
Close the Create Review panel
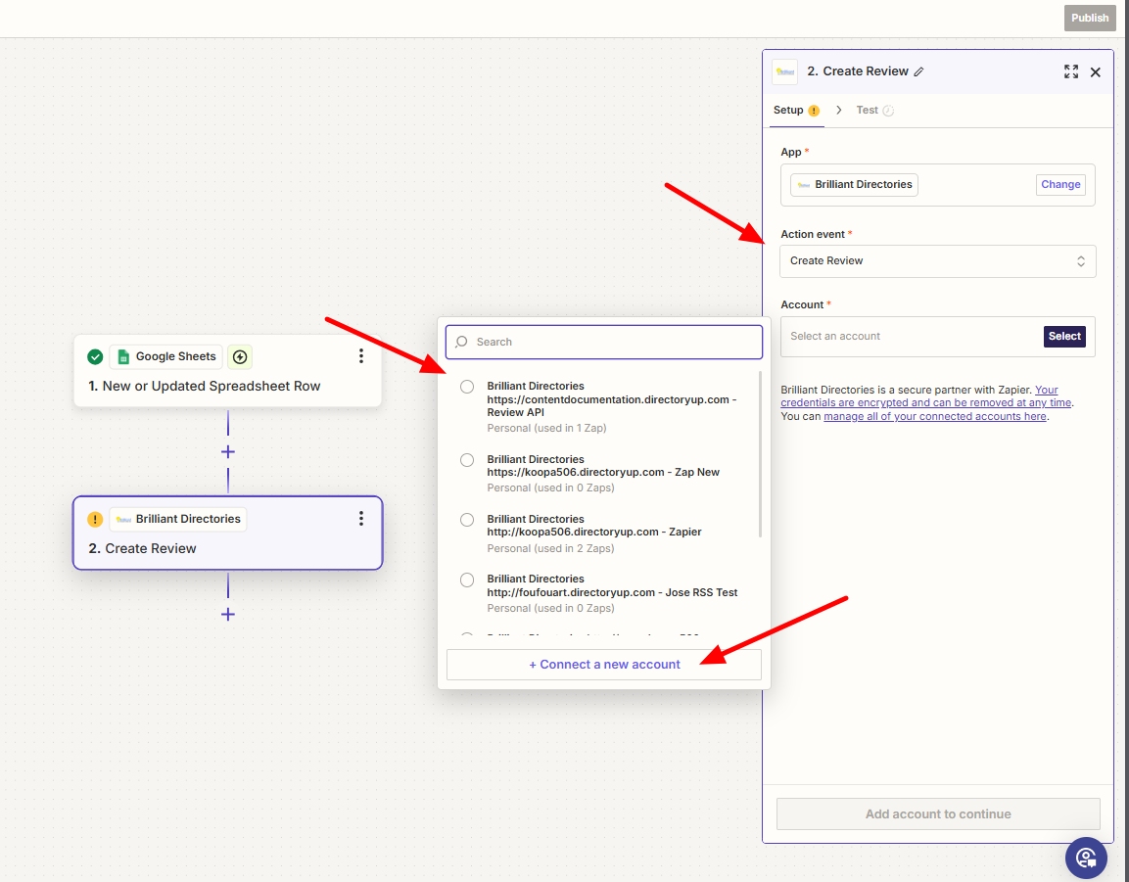point(1095,72)
